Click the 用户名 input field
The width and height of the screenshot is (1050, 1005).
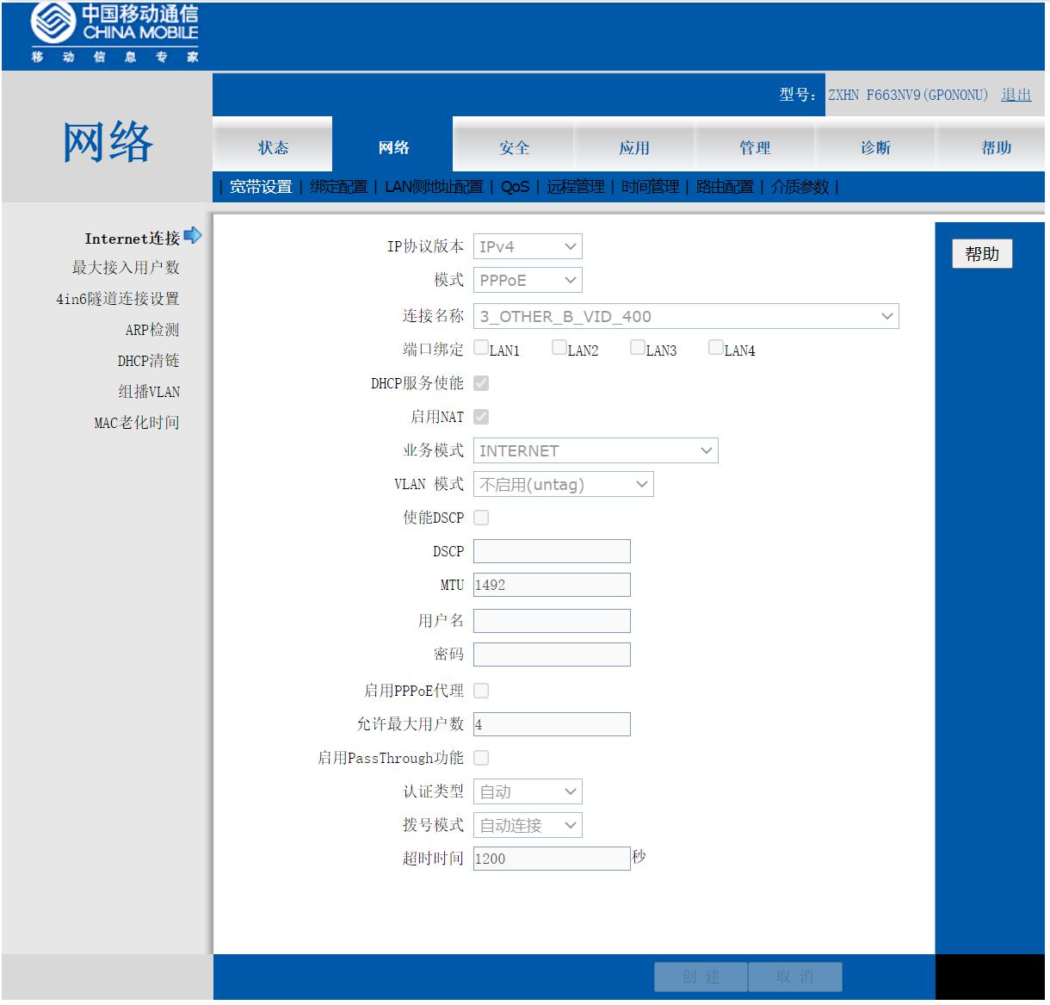pos(552,621)
